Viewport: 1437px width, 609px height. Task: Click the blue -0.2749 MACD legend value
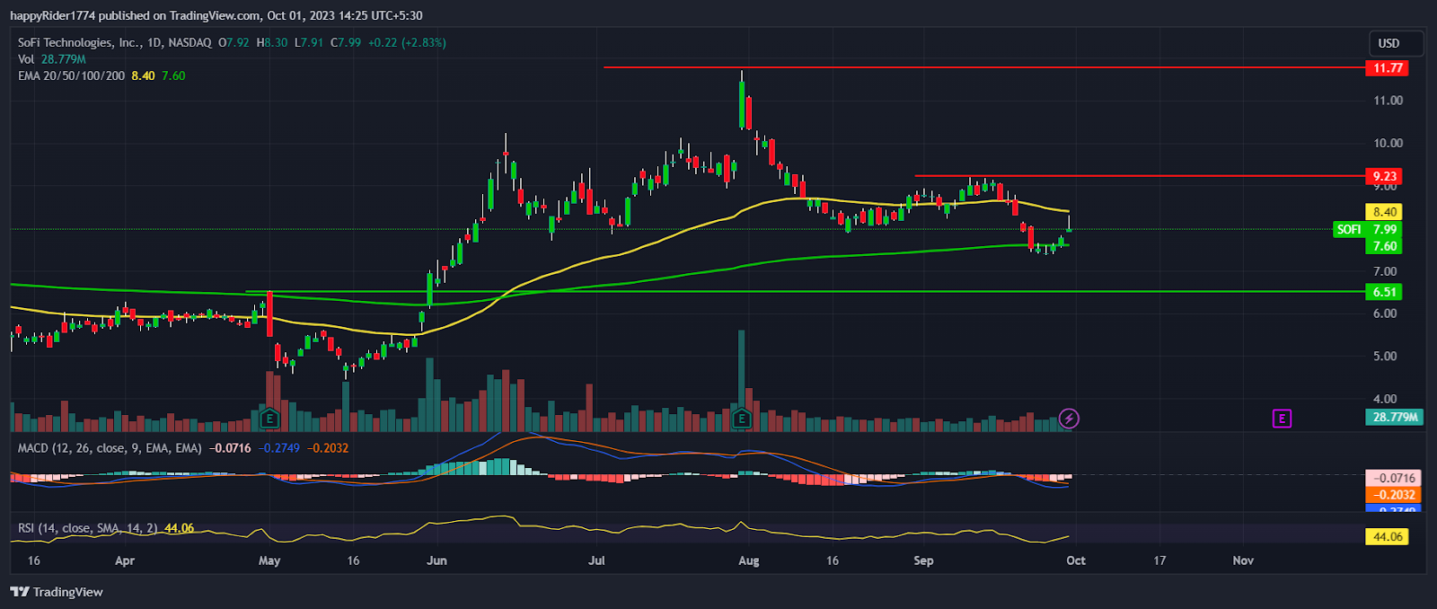(279, 448)
